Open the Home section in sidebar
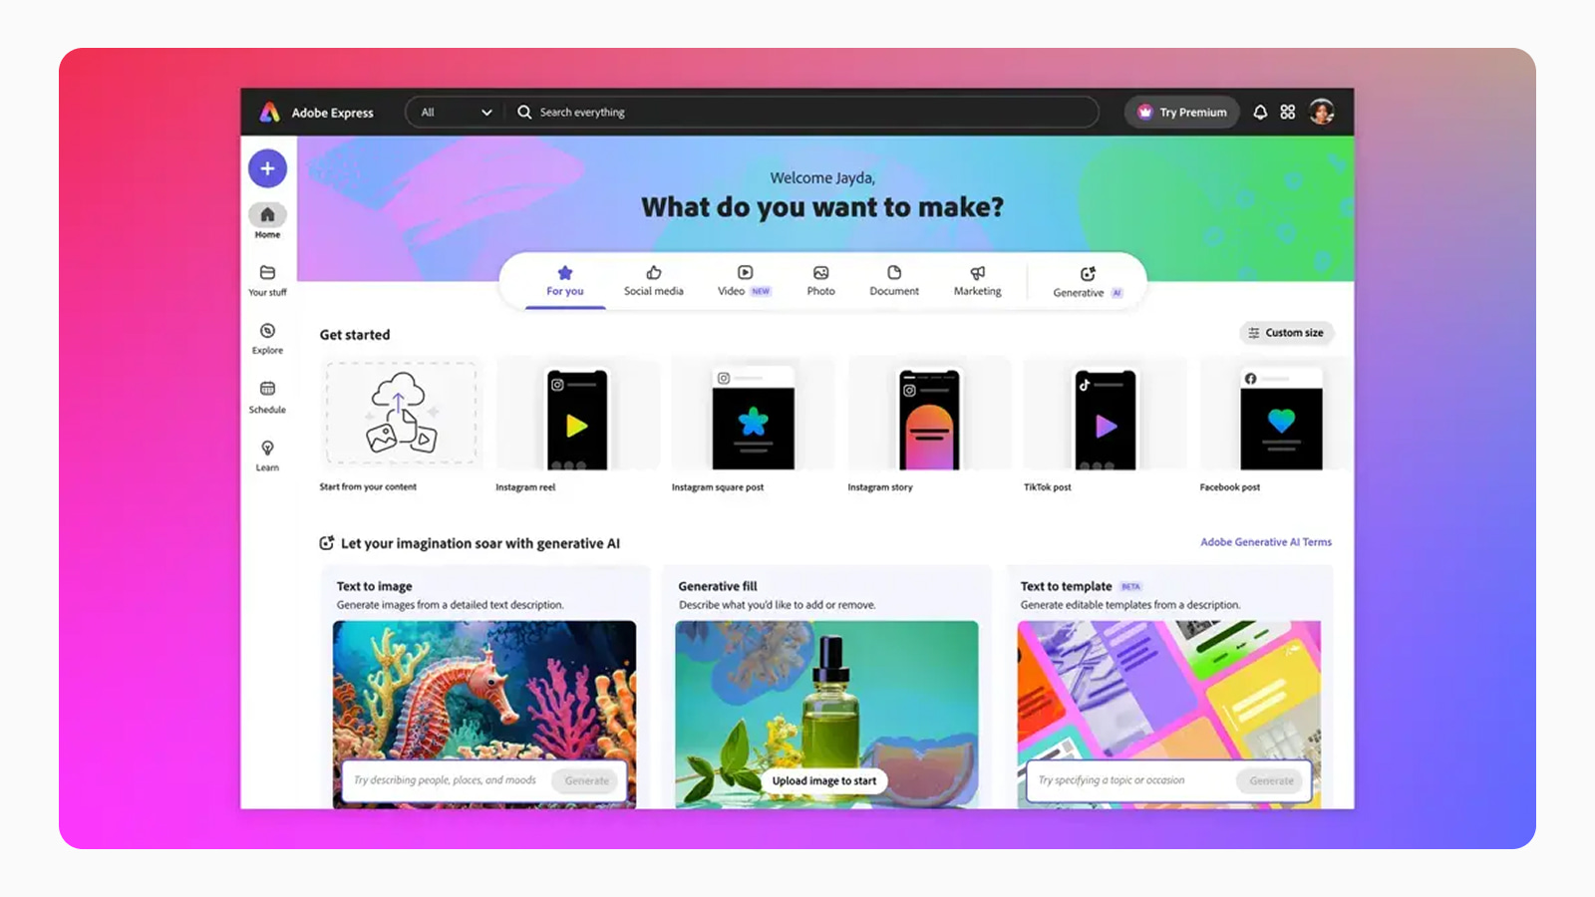The image size is (1595, 897). [x=267, y=219]
